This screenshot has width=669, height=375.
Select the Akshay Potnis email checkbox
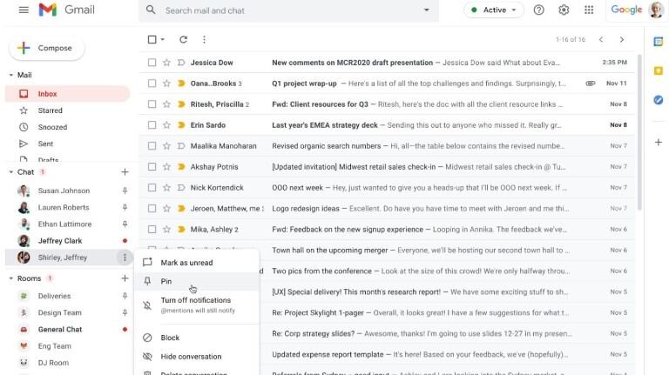point(152,167)
